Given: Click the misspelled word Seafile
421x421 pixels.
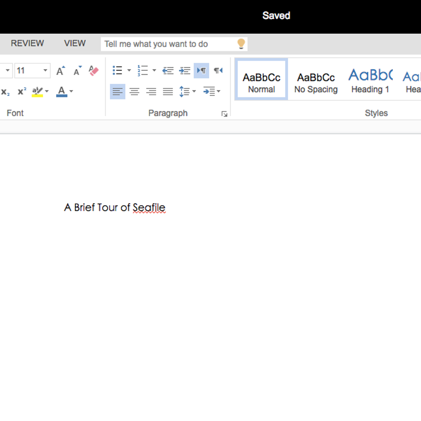Looking at the screenshot, I should coord(149,208).
